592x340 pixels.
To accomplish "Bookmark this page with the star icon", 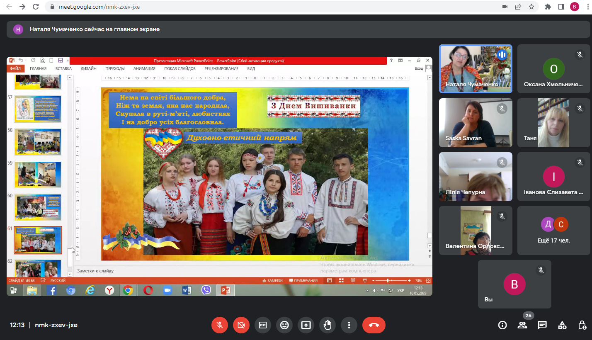I will pyautogui.click(x=531, y=7).
